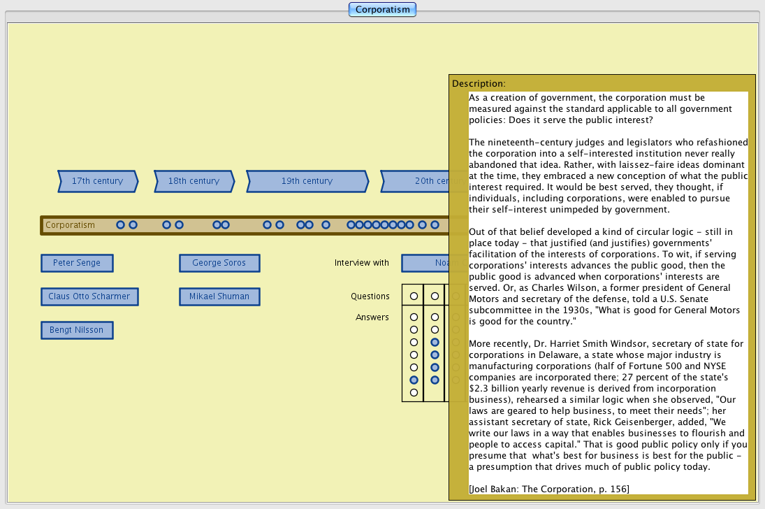This screenshot has width=765, height=509.
Task: Select the filled answer circle in first column
Action: coord(414,380)
